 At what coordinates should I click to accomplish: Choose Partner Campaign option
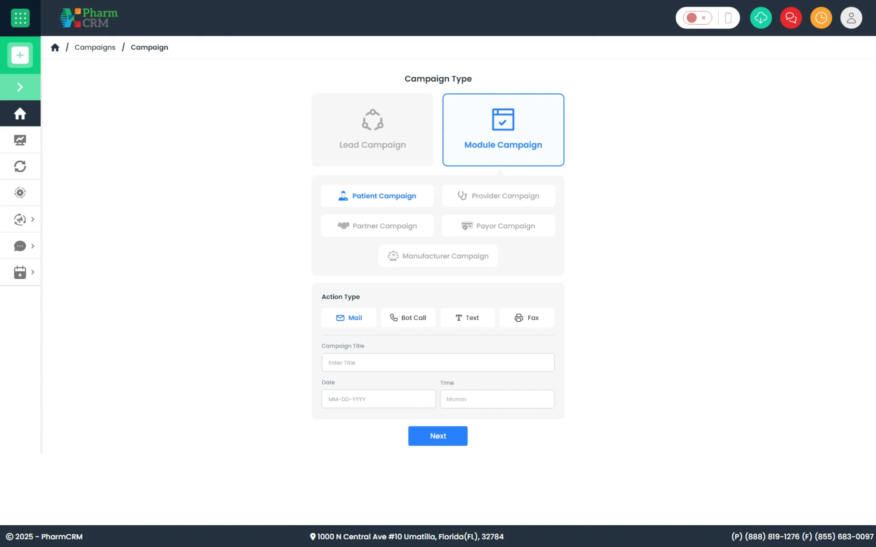377,226
